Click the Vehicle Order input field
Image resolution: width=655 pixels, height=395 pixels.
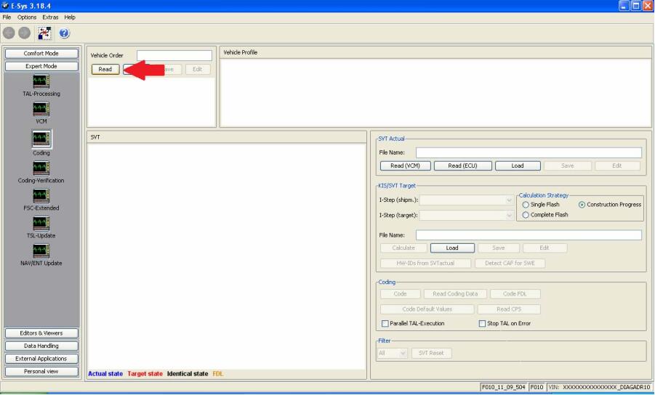coord(174,55)
